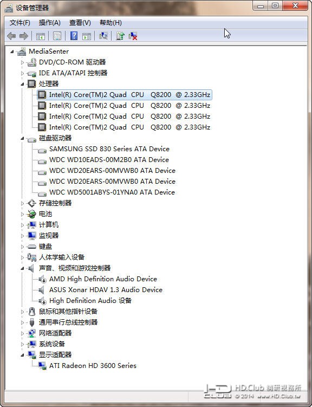The height and width of the screenshot is (407, 312).
Task: Open the 操作(A) menu
Action: click(x=49, y=23)
